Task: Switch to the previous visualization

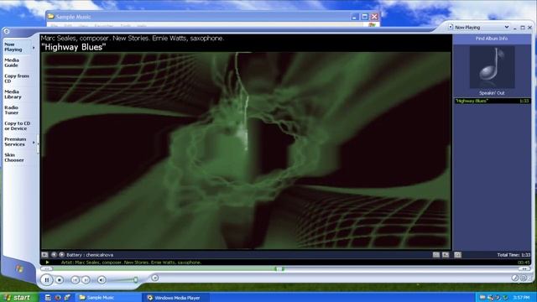Action: pos(54,255)
